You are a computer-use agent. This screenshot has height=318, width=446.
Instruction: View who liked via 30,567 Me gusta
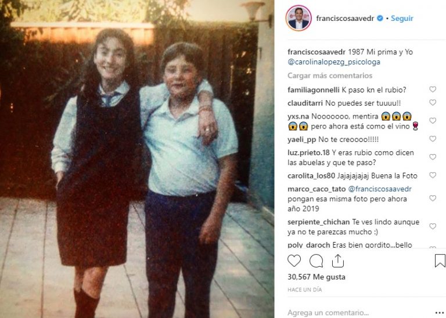(x=316, y=277)
